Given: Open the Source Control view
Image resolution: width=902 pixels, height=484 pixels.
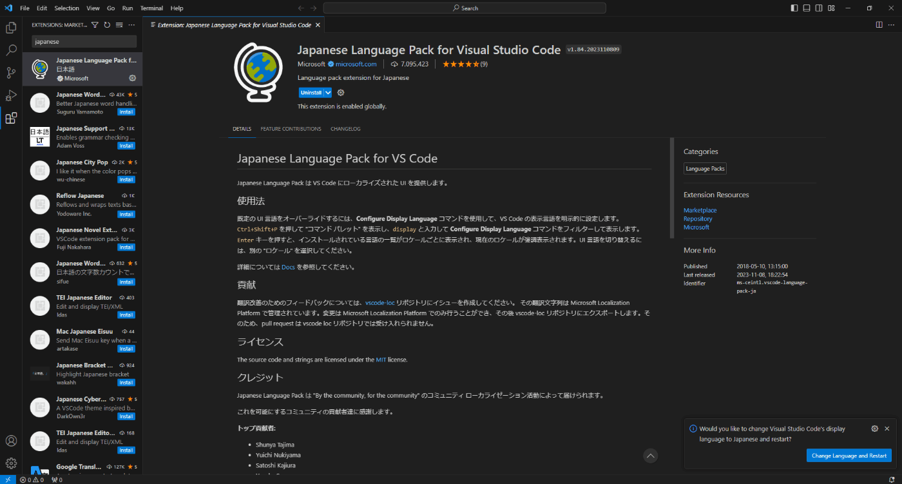Looking at the screenshot, I should click(x=11, y=73).
